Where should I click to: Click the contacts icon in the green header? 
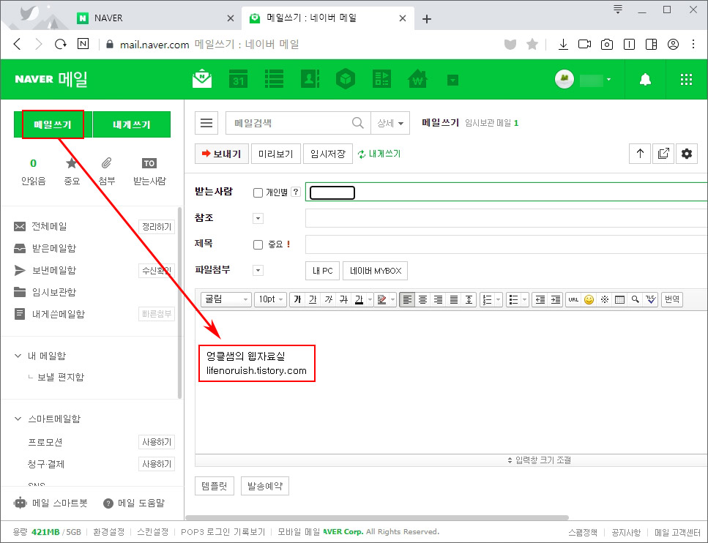[x=310, y=79]
